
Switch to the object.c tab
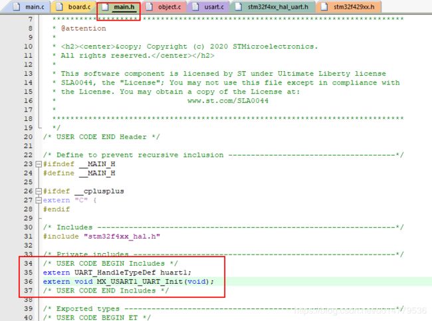164,7
